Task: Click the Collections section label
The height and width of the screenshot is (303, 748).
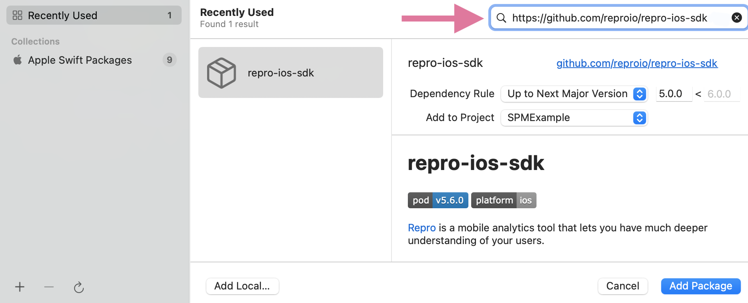Action: [35, 41]
